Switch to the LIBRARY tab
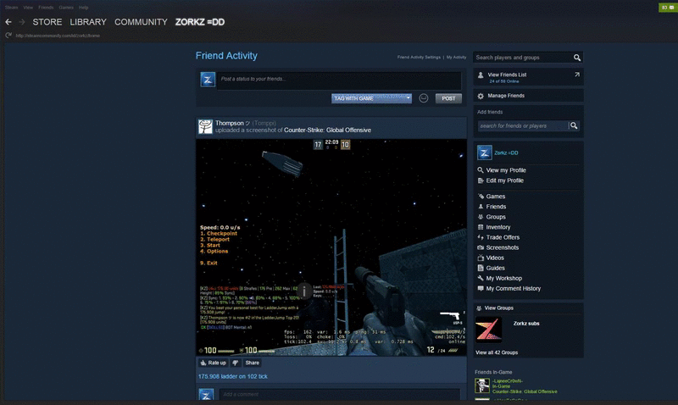 (88, 22)
